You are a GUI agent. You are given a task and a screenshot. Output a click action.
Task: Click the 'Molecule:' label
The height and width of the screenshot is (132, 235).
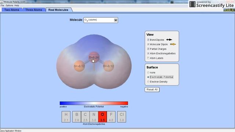pyautogui.click(x=76, y=20)
